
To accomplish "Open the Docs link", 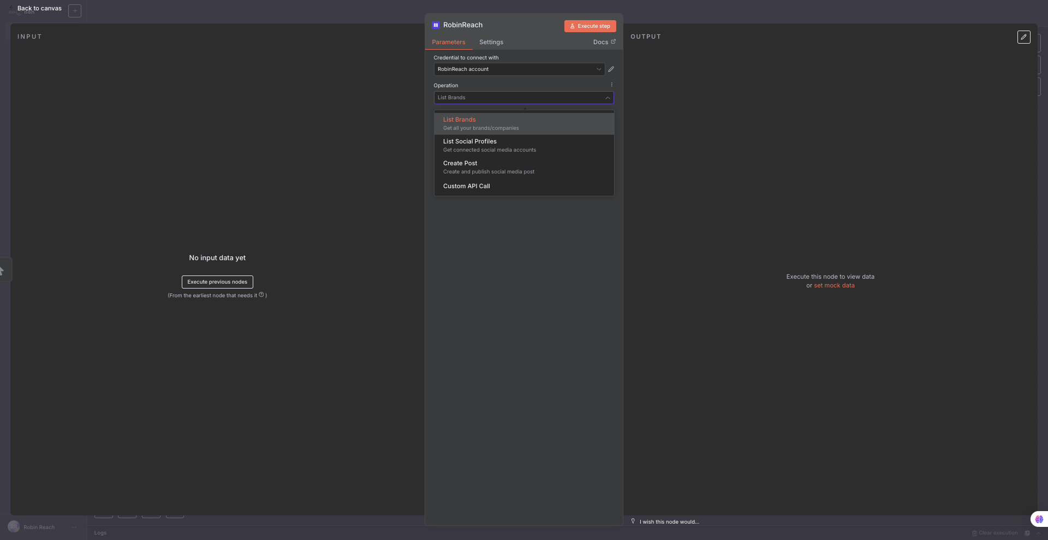I will coord(604,42).
